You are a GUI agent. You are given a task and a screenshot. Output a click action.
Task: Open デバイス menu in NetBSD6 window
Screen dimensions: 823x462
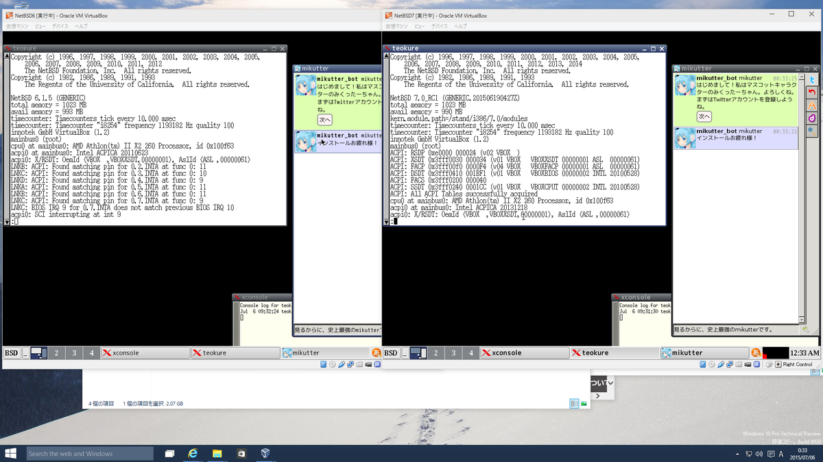60,26
